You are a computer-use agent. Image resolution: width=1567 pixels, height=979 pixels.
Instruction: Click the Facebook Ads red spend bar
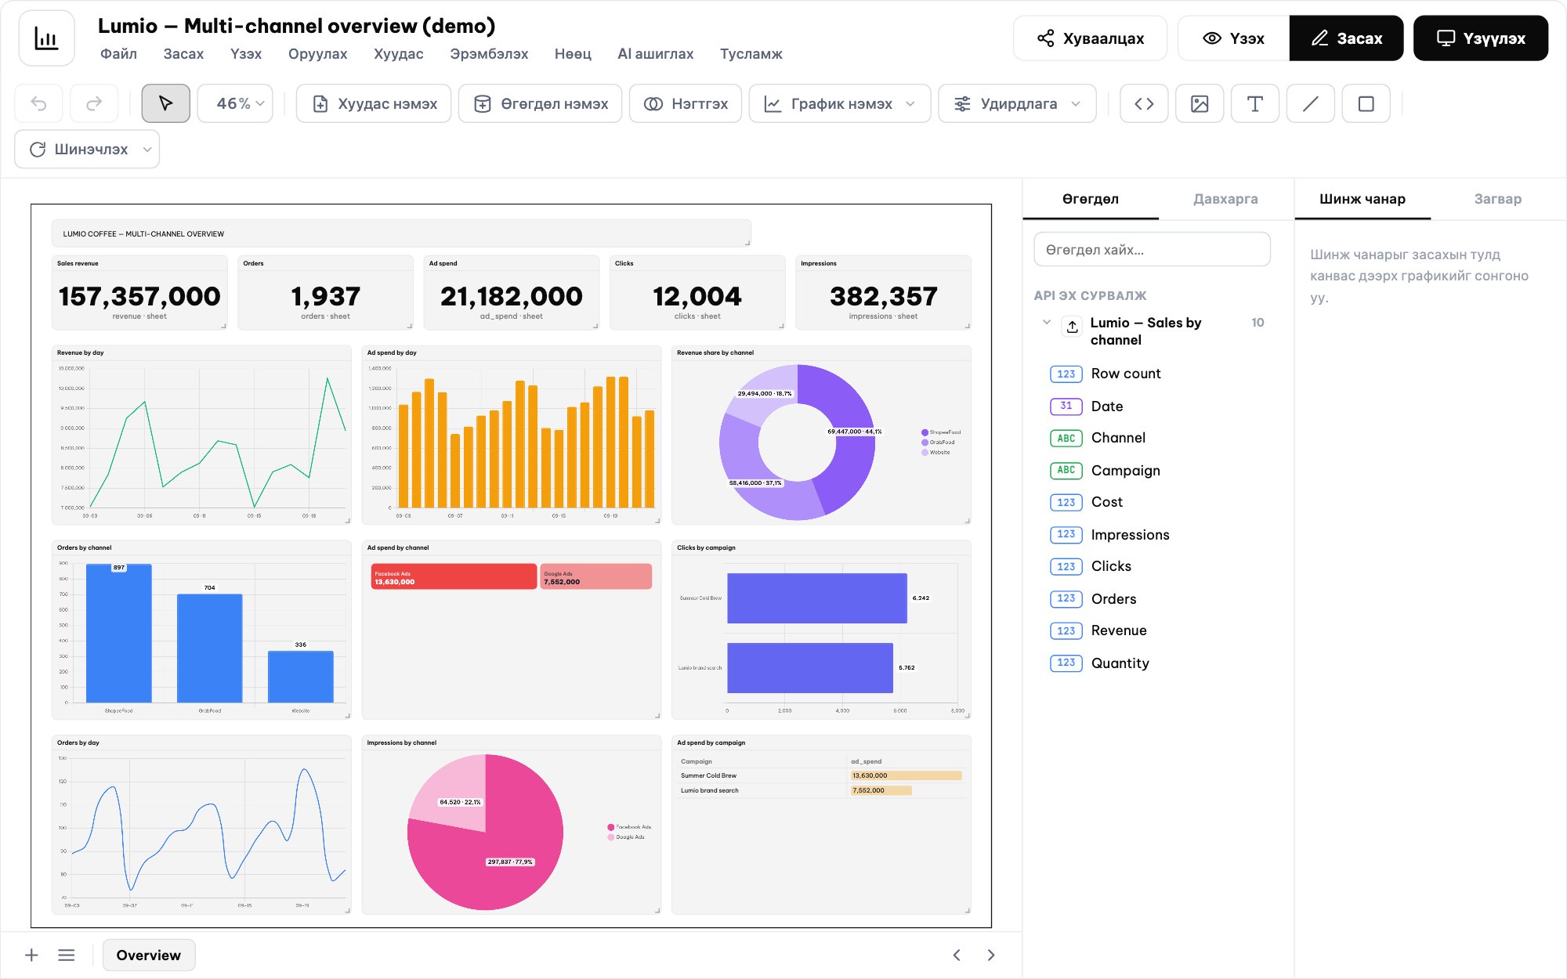point(454,576)
